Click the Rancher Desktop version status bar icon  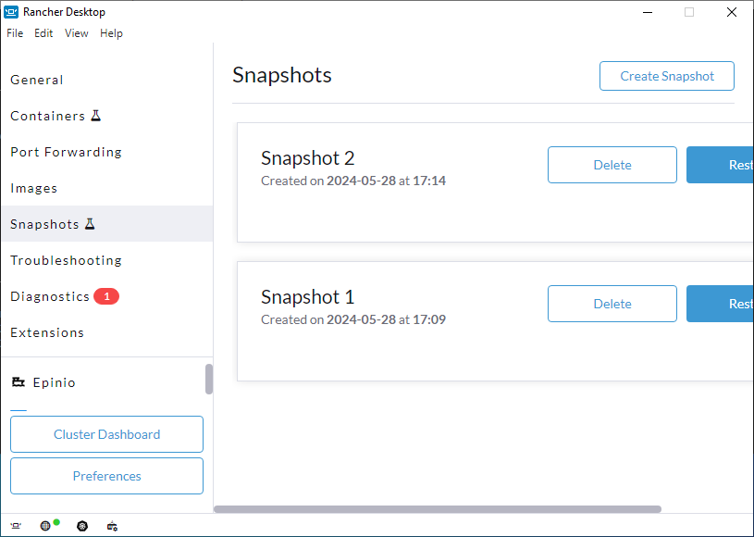16,526
